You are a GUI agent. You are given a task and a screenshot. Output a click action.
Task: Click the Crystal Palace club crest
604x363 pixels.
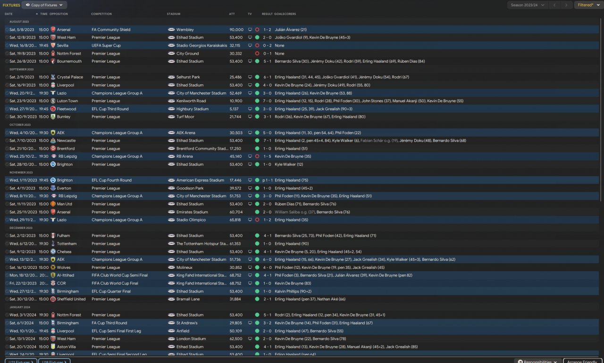click(53, 77)
